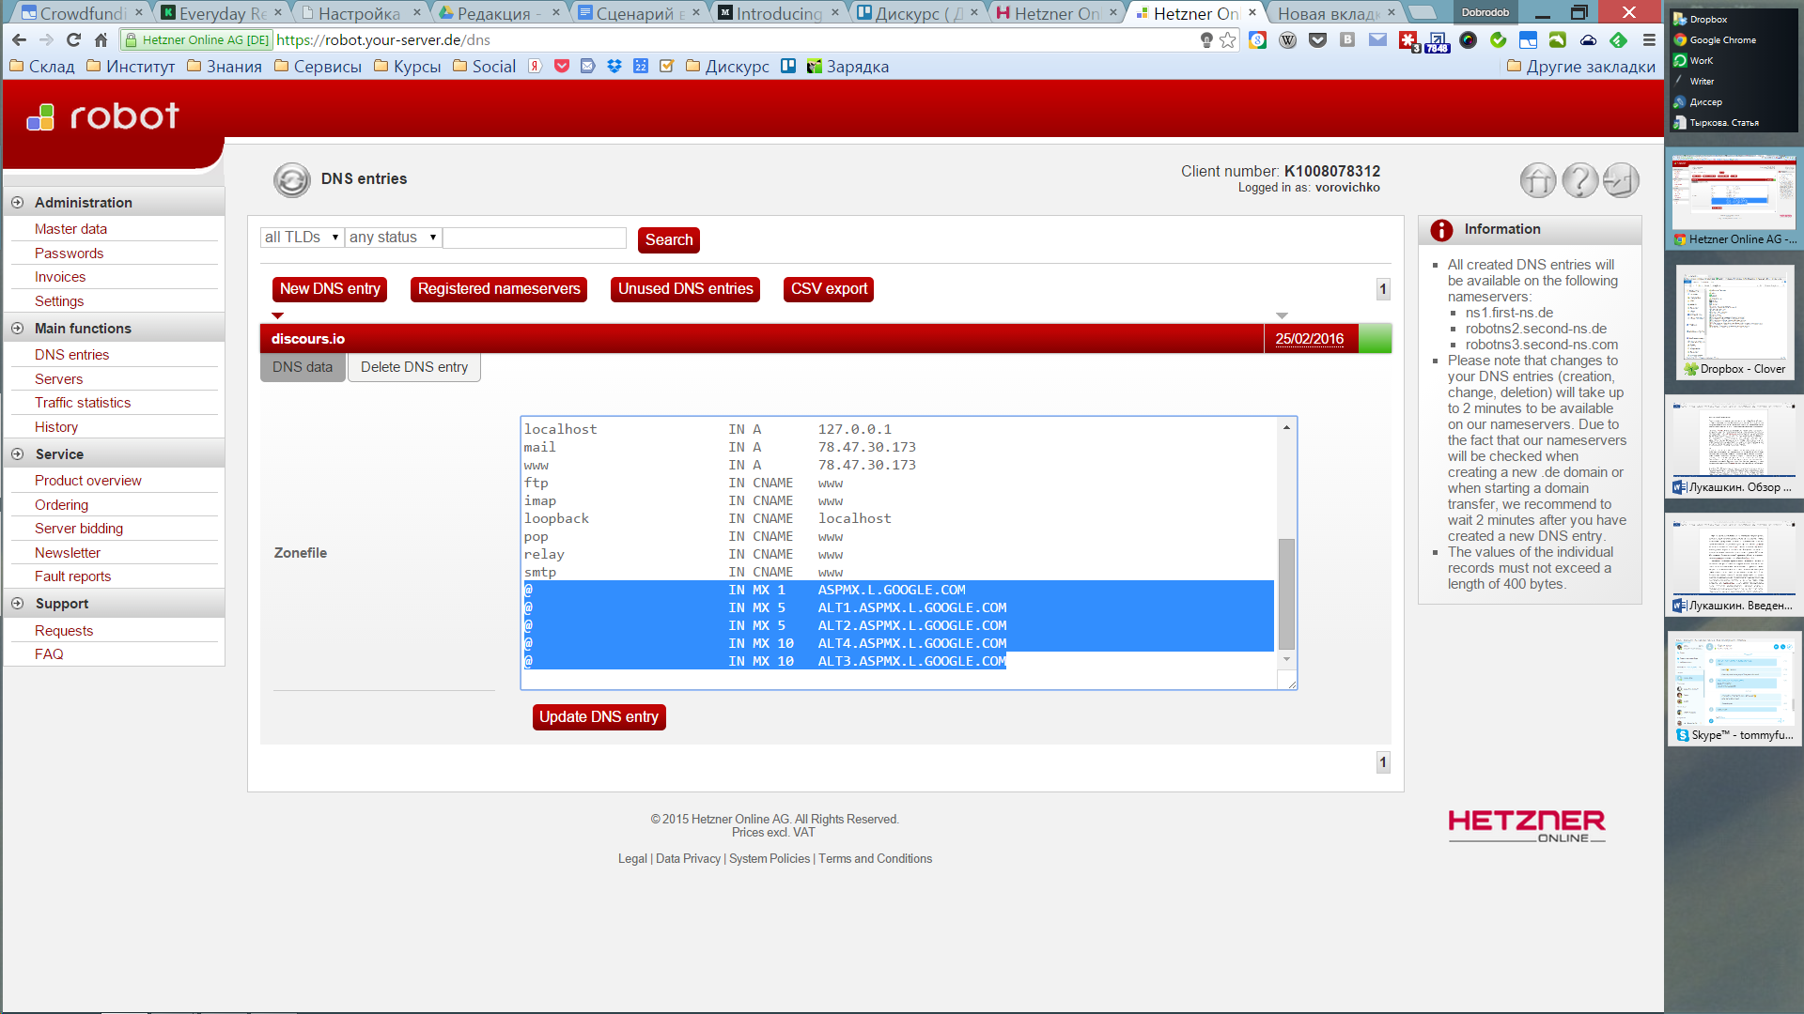
Task: Click the Pocket extension icon in toolbar
Action: (x=1318, y=40)
